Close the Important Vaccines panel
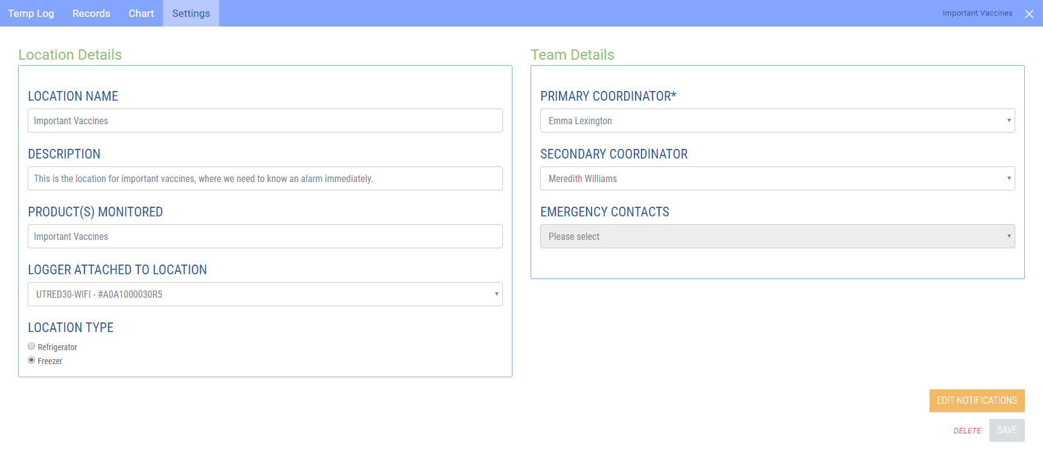This screenshot has width=1043, height=452. tap(1029, 14)
